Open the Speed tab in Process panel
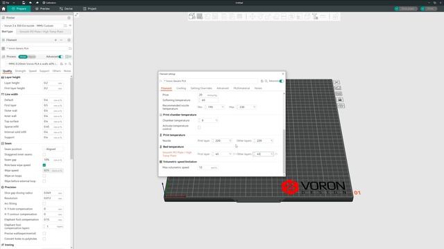The width and height of the screenshot is (444, 249). [33, 71]
